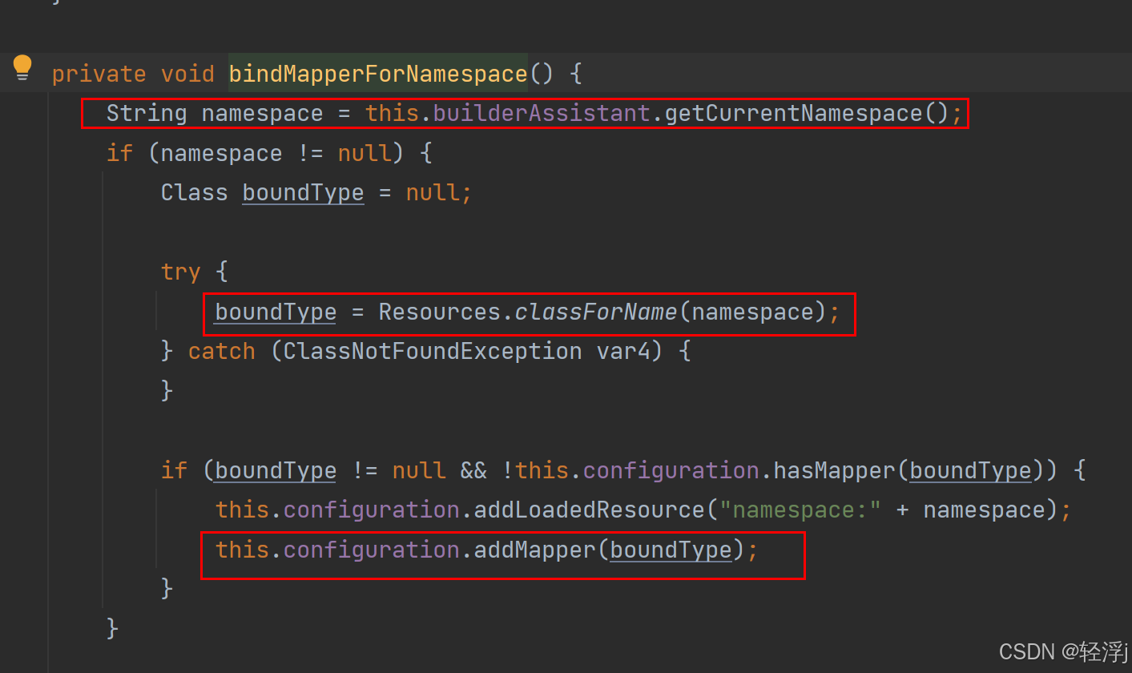
Task: Click the bindMapperForNamespace method name
Action: click(378, 75)
